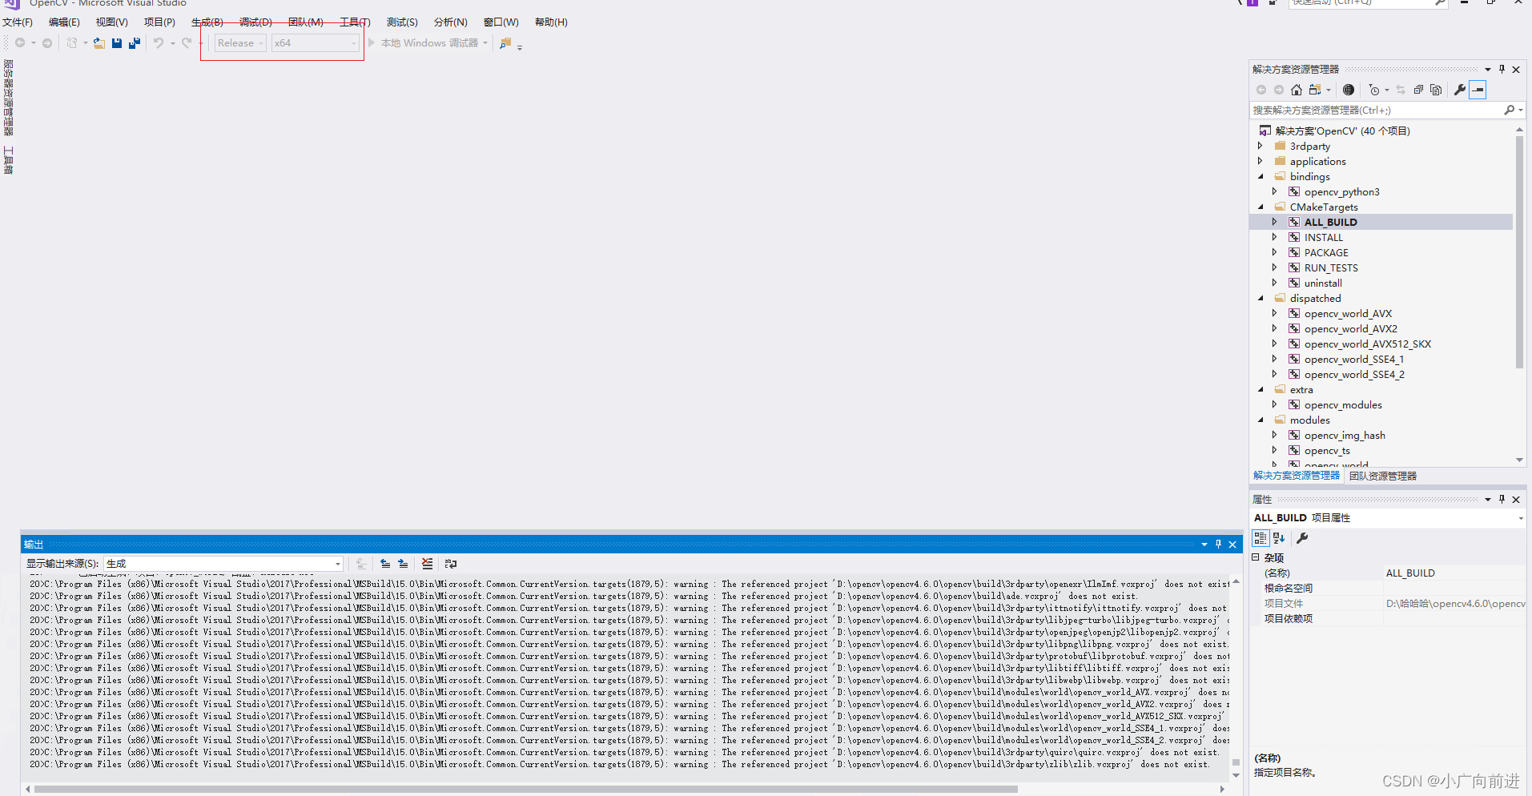Click the Categorized view icon in Properties

click(x=1261, y=538)
